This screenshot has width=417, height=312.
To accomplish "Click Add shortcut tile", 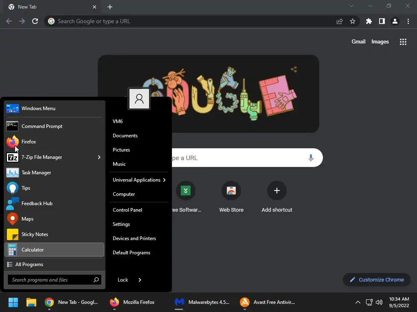I will [x=277, y=198].
